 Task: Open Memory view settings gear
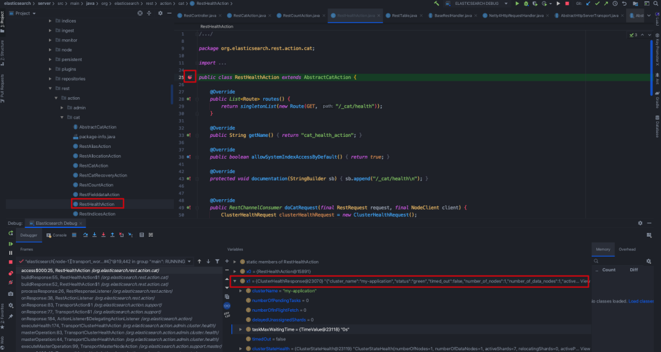[x=649, y=261]
